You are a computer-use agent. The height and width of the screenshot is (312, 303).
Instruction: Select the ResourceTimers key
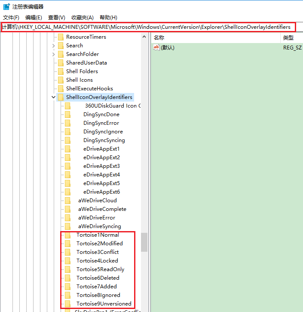[x=86, y=37]
